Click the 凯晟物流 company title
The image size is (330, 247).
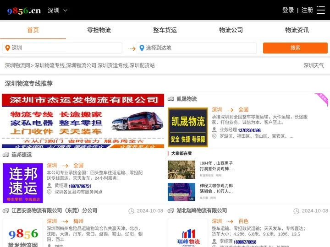(187, 99)
